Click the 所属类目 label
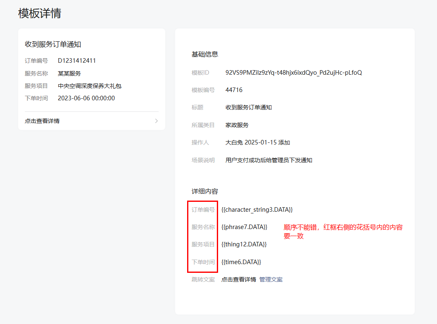437x324 pixels. pos(203,125)
